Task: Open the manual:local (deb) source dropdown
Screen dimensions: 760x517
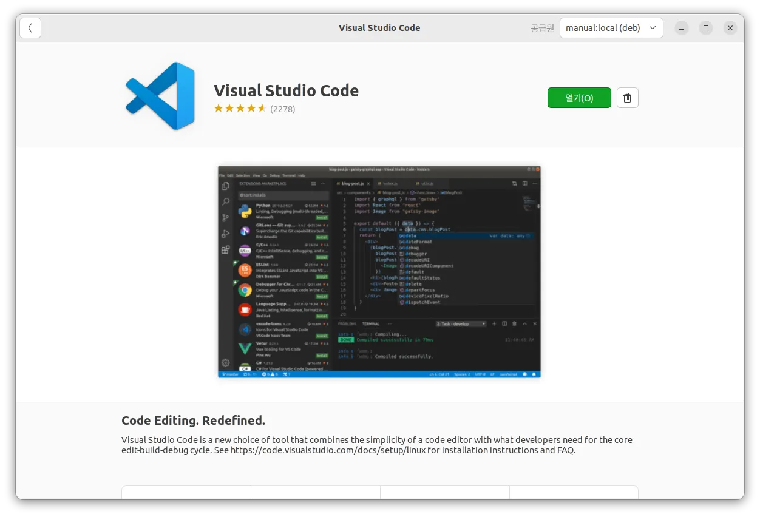Action: click(611, 28)
